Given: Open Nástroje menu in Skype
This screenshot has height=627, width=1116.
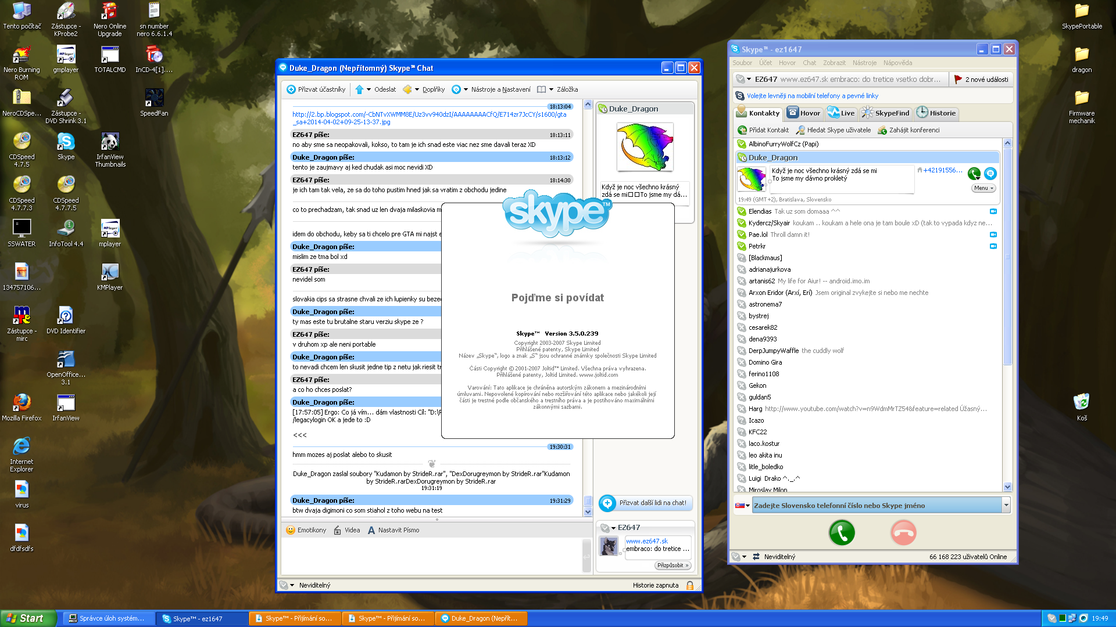Looking at the screenshot, I should pyautogui.click(x=864, y=63).
